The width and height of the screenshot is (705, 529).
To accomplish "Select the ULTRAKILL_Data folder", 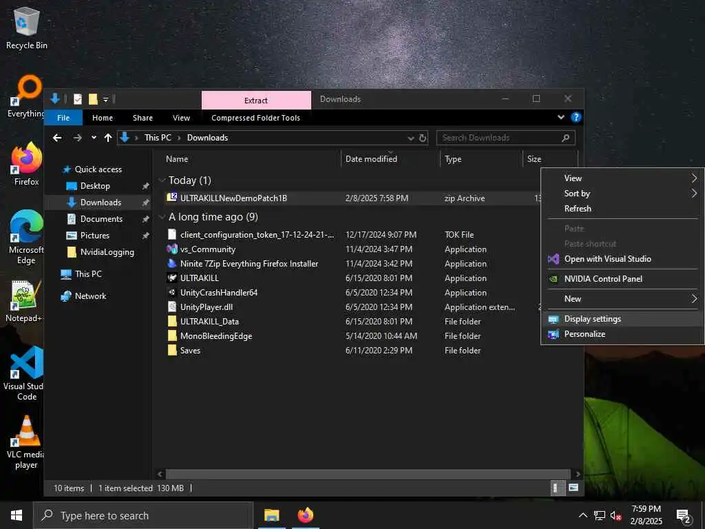I will 209,321.
